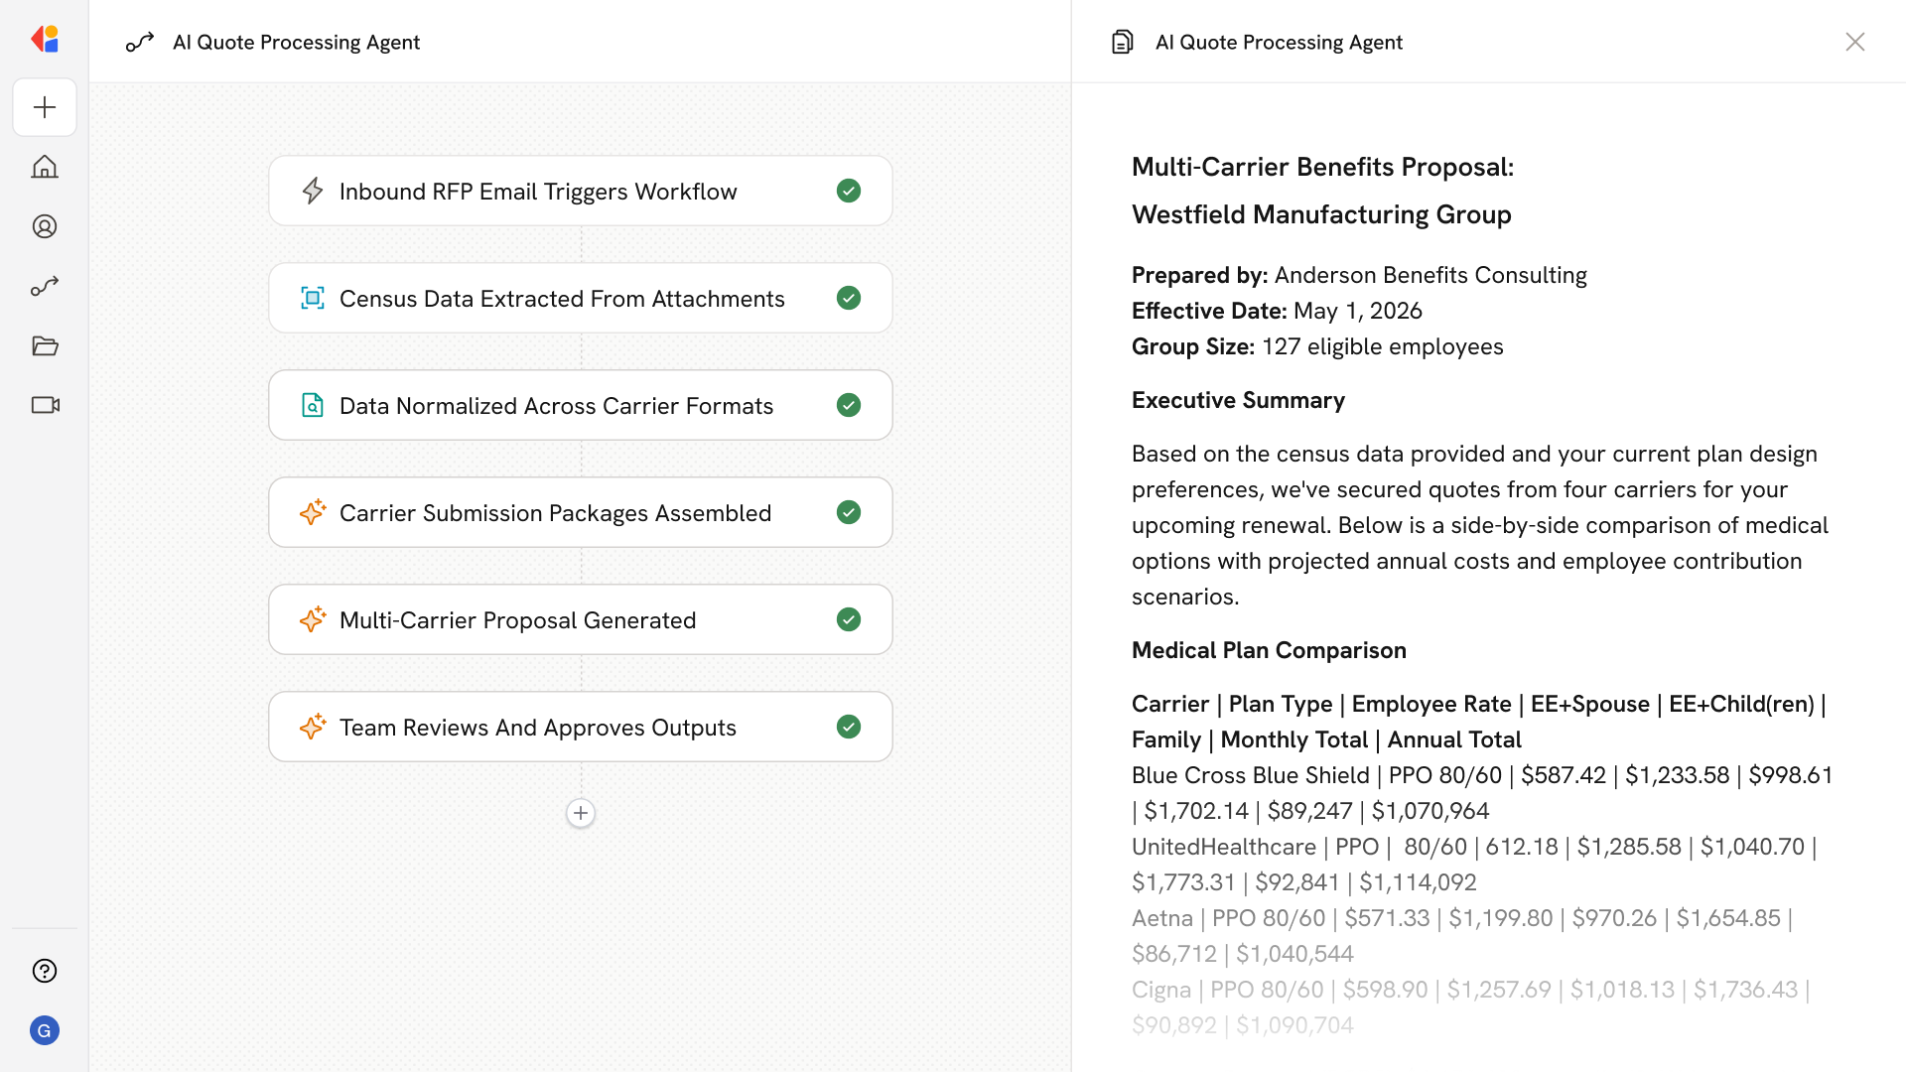
Task: Click the document icon in proposal panel header
Action: coord(1122,42)
